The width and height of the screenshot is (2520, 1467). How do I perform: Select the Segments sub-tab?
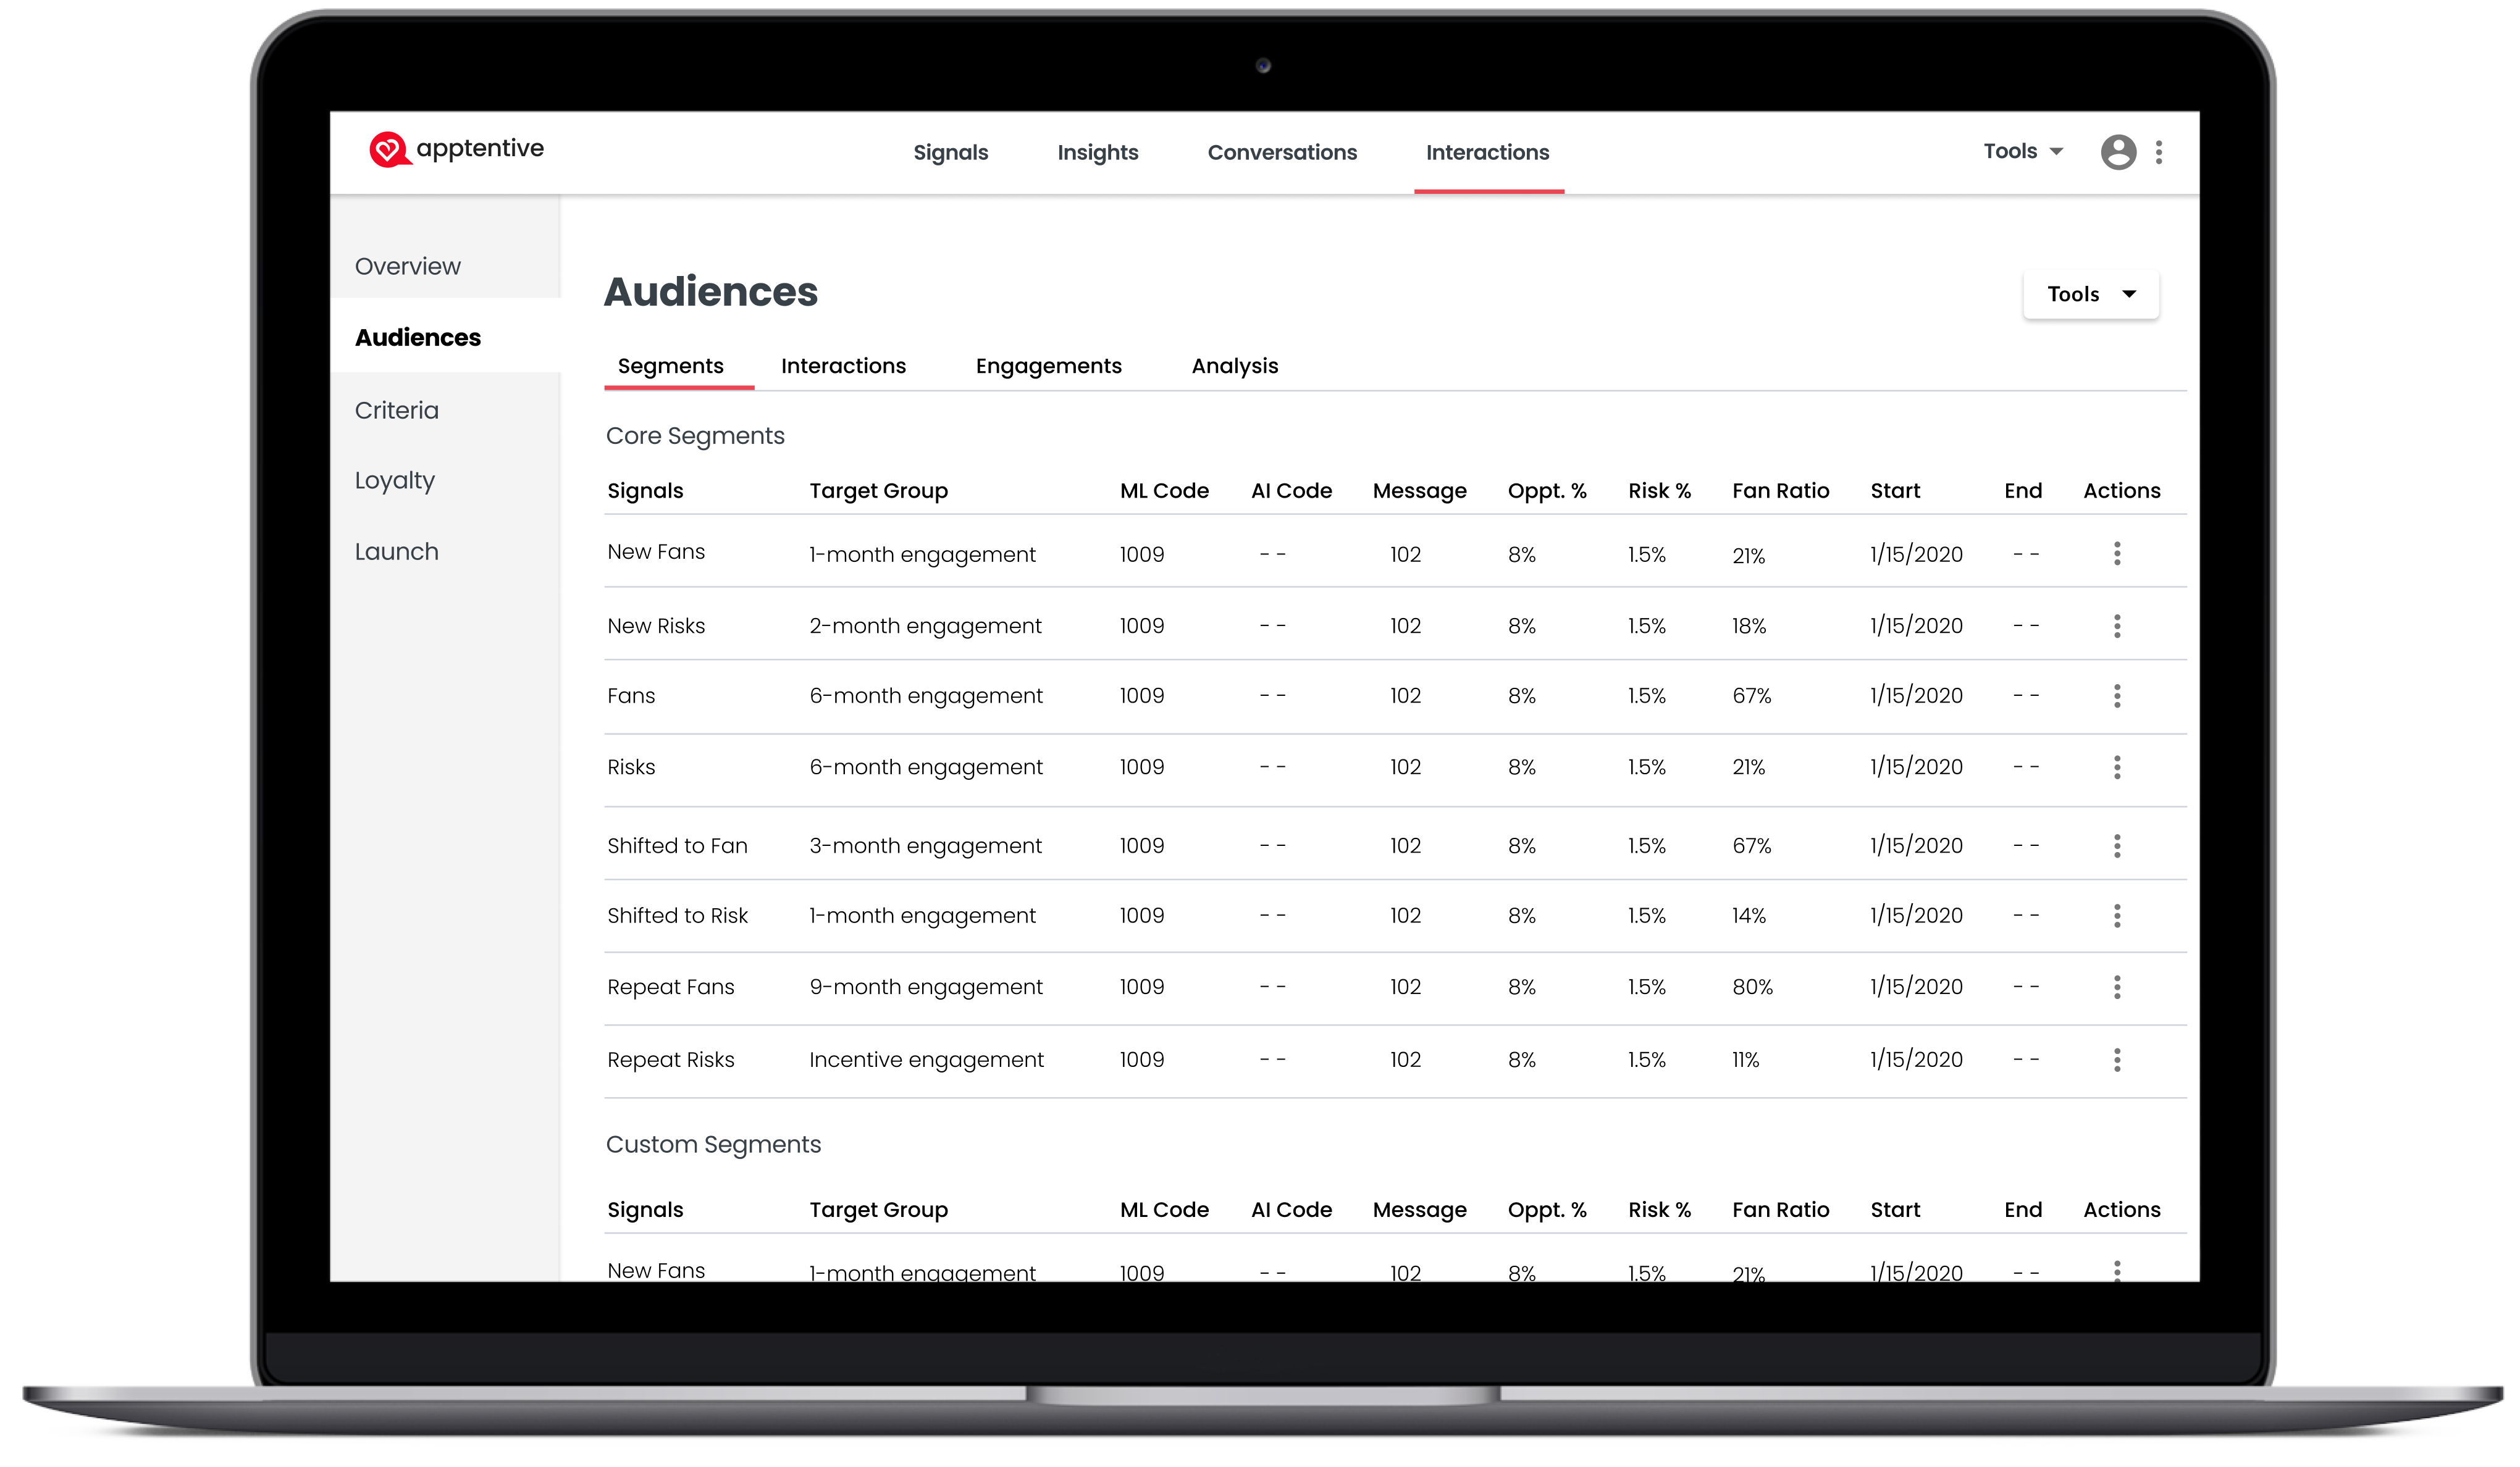[x=670, y=366]
